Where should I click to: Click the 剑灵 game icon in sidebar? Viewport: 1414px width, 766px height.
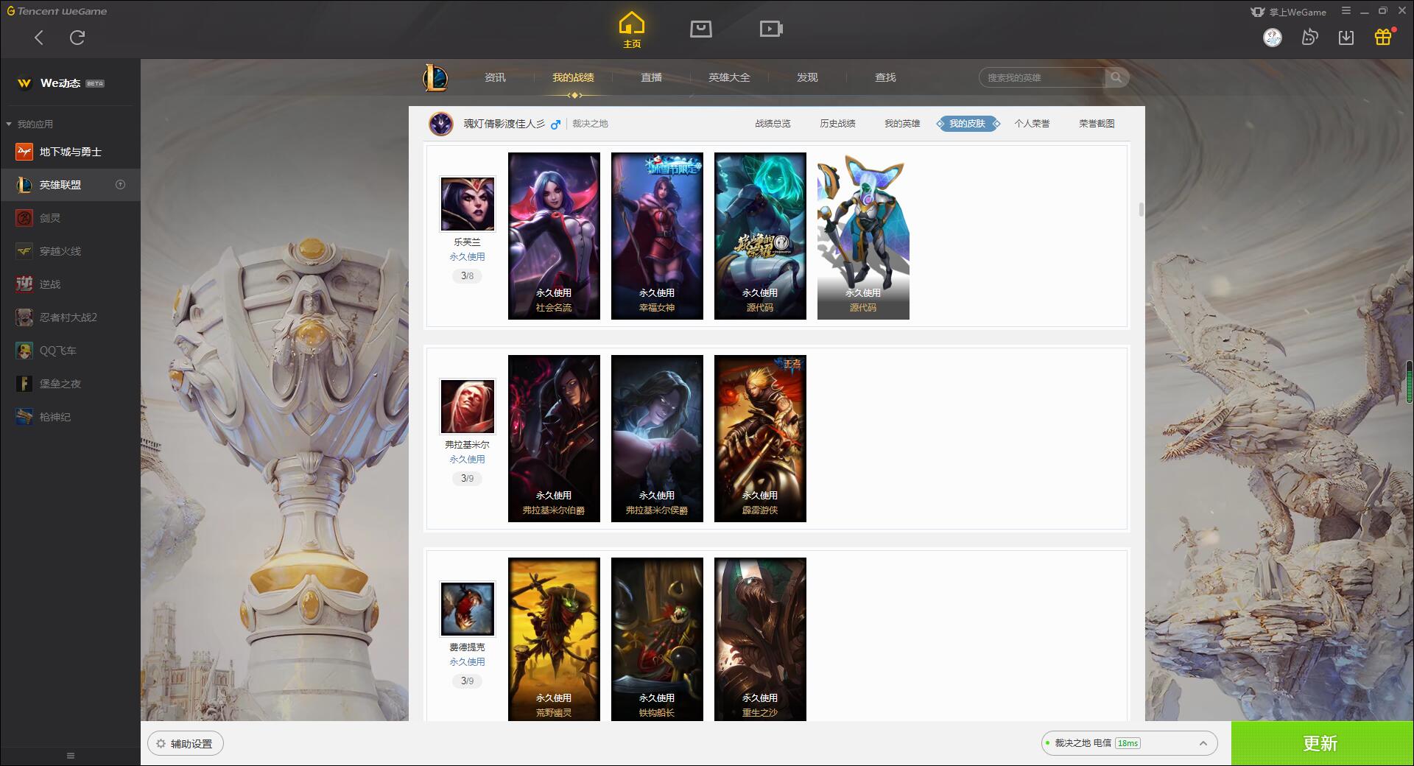pos(24,218)
